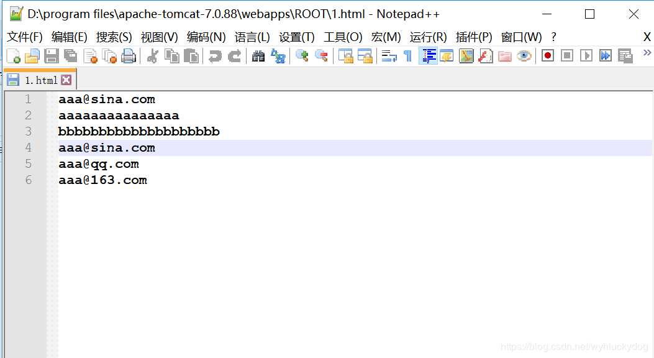
Task: Open the ? help menu
Action: click(553, 37)
